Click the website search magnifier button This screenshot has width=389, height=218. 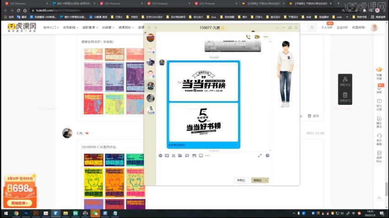tap(312, 27)
